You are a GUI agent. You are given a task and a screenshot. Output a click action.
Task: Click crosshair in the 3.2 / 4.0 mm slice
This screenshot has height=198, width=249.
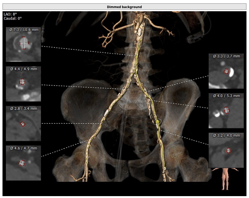(229, 150)
